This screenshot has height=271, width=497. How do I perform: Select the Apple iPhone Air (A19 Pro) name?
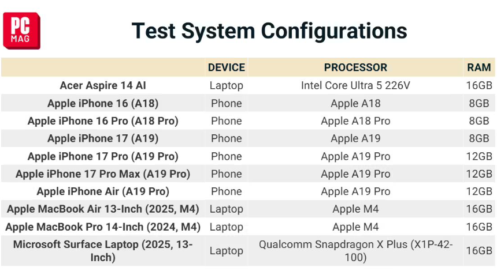coord(103,191)
